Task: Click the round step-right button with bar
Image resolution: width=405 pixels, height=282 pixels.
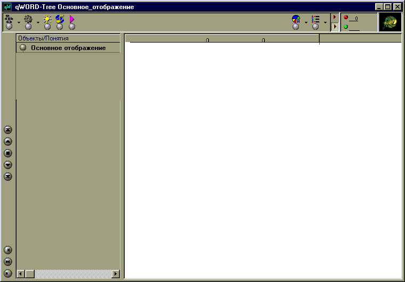Action: click(x=8, y=273)
